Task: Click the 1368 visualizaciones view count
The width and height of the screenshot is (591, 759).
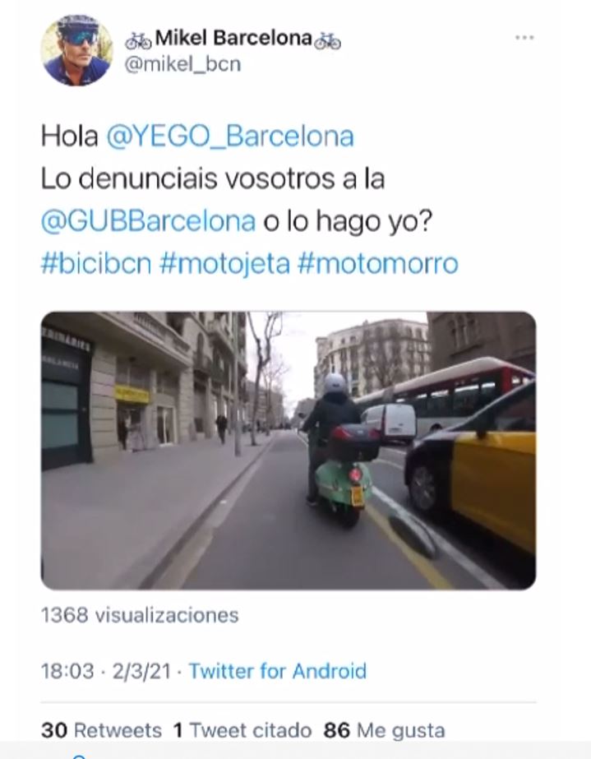Action: pos(140,615)
